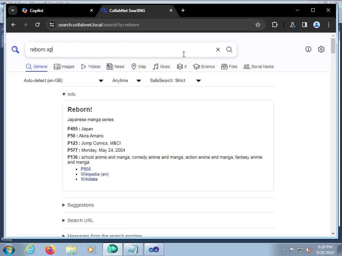This screenshot has width=342, height=256.
Task: Open the preferences gear icon
Action: [321, 49]
